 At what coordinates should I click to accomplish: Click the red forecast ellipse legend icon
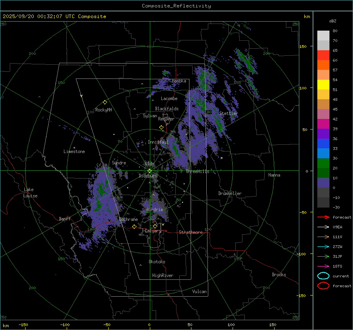323,286
